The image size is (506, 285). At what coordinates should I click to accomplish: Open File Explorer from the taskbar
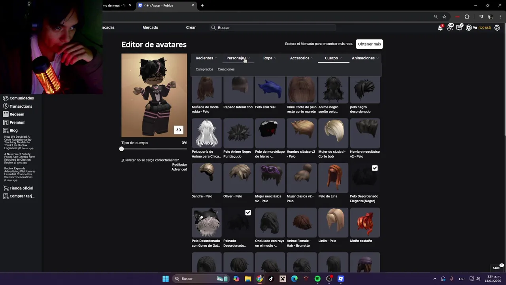point(248,279)
